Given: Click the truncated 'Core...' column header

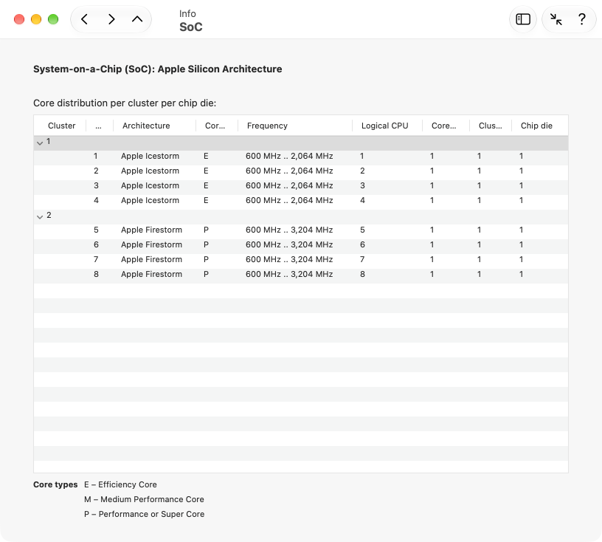Looking at the screenshot, I should (444, 126).
